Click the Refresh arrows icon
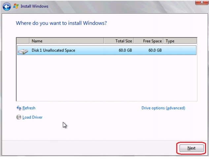This screenshot has width=209, height=162. pos(19,108)
